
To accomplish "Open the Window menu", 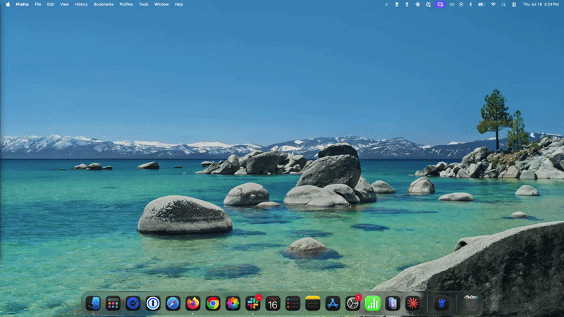I will coord(161,4).
